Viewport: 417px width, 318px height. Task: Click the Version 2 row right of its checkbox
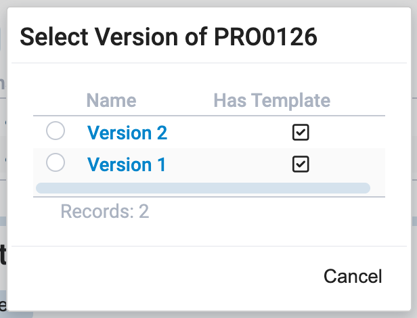coord(352,133)
